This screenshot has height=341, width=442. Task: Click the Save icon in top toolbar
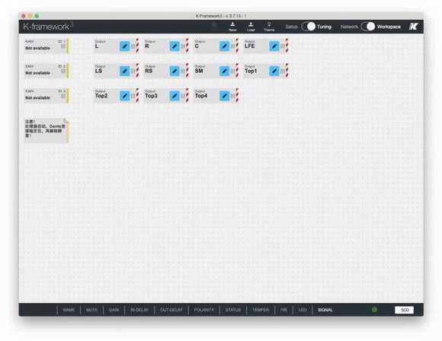232,27
